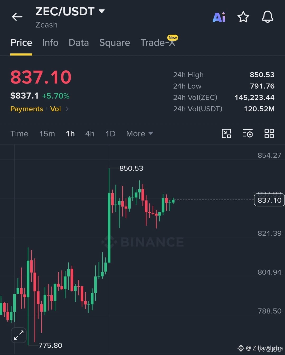Switch to the Data tab
Screen dimensions: 285x355
[x=79, y=43]
